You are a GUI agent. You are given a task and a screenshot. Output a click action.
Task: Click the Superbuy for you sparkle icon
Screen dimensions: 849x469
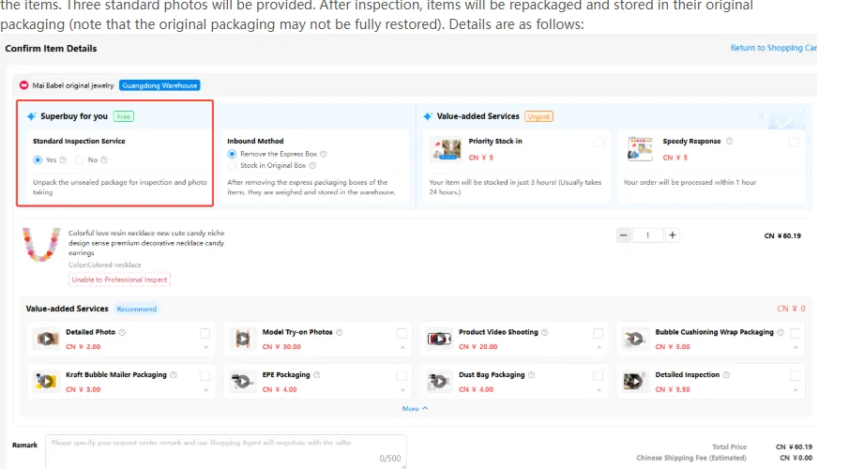pyautogui.click(x=31, y=116)
